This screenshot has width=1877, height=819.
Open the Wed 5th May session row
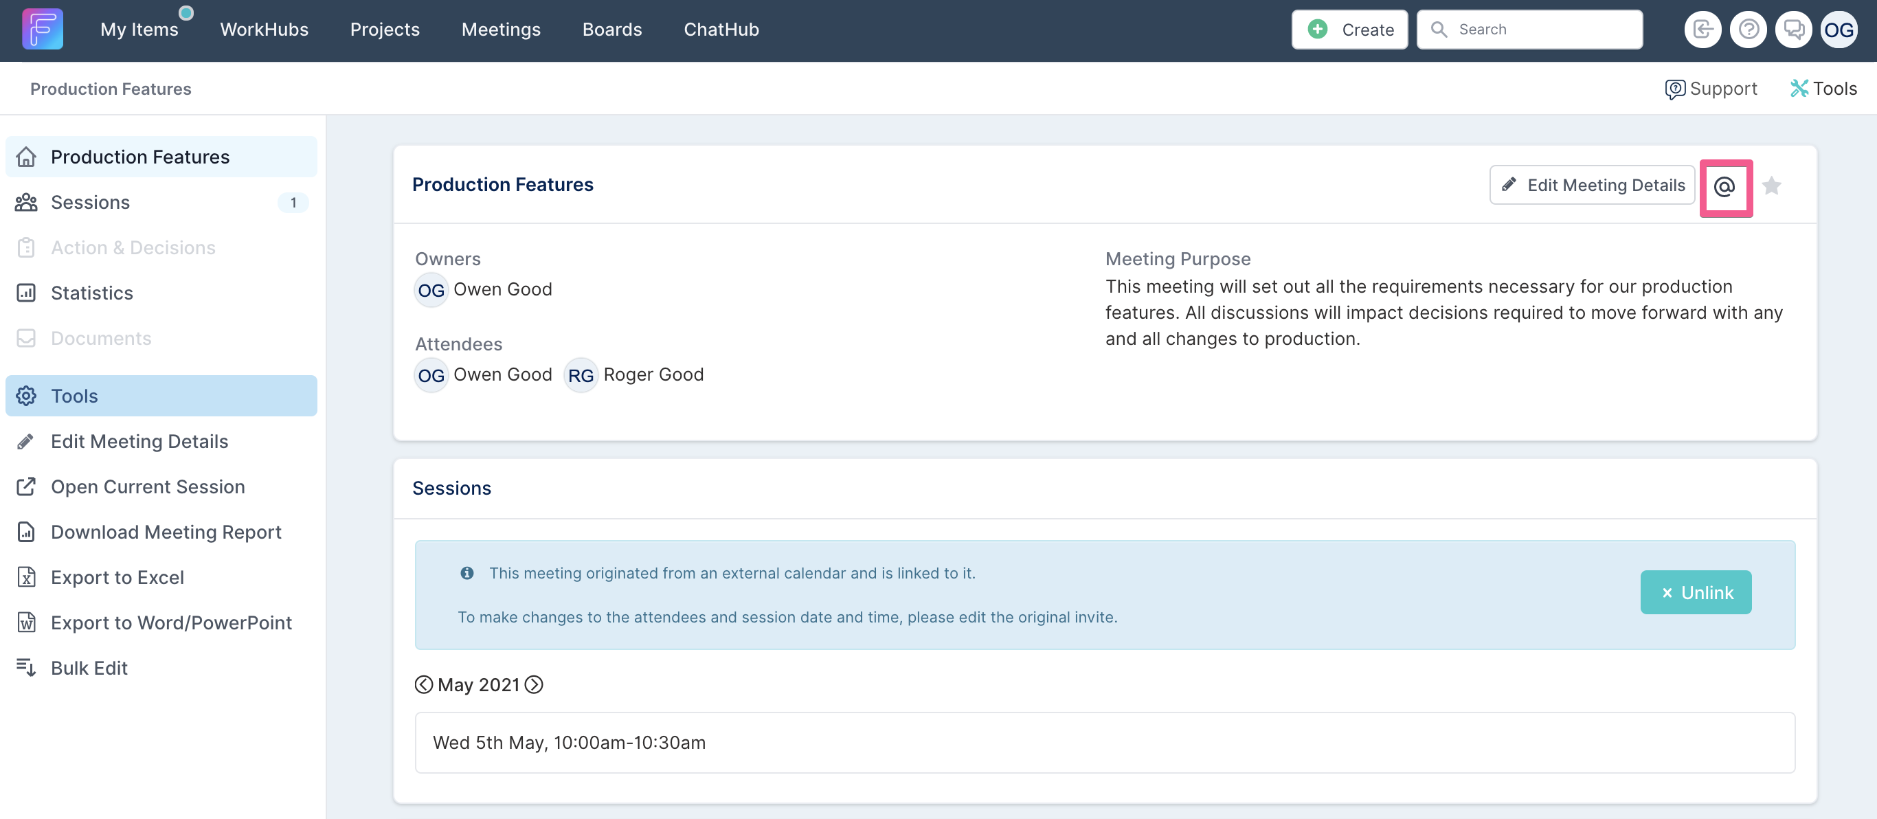[1105, 743]
